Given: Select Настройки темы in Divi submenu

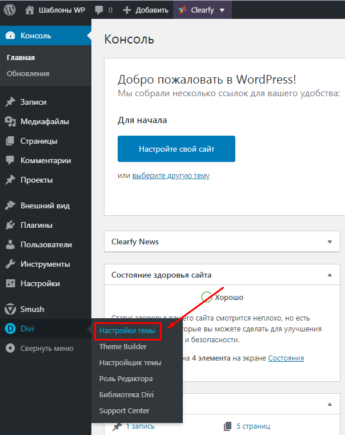Looking at the screenshot, I should coord(127,331).
